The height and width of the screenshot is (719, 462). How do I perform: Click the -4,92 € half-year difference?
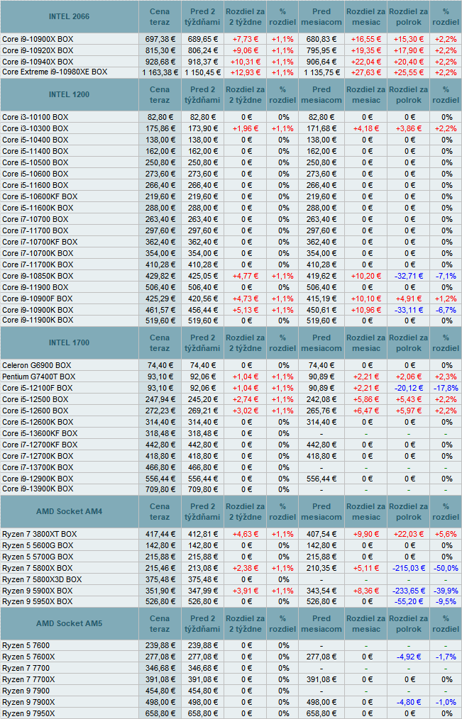click(408, 657)
